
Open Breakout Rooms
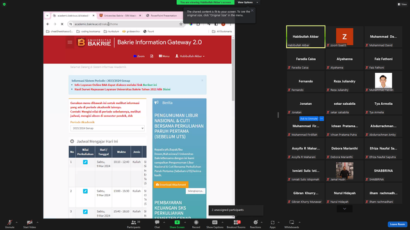236,224
